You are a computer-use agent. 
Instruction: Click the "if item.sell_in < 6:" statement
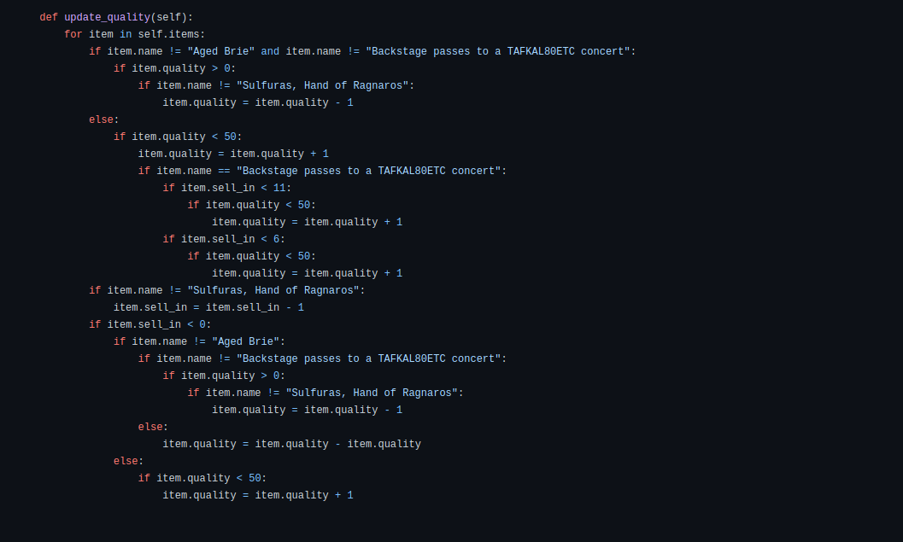(224, 239)
